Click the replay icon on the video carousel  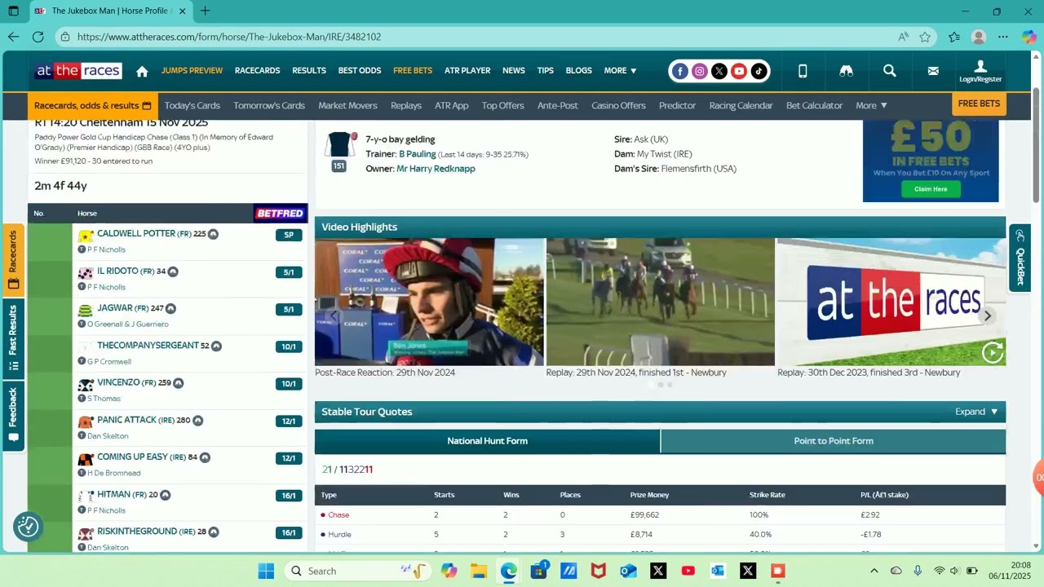click(993, 352)
